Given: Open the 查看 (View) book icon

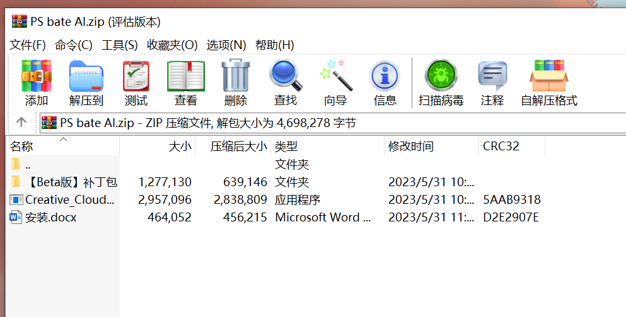Looking at the screenshot, I should [186, 76].
